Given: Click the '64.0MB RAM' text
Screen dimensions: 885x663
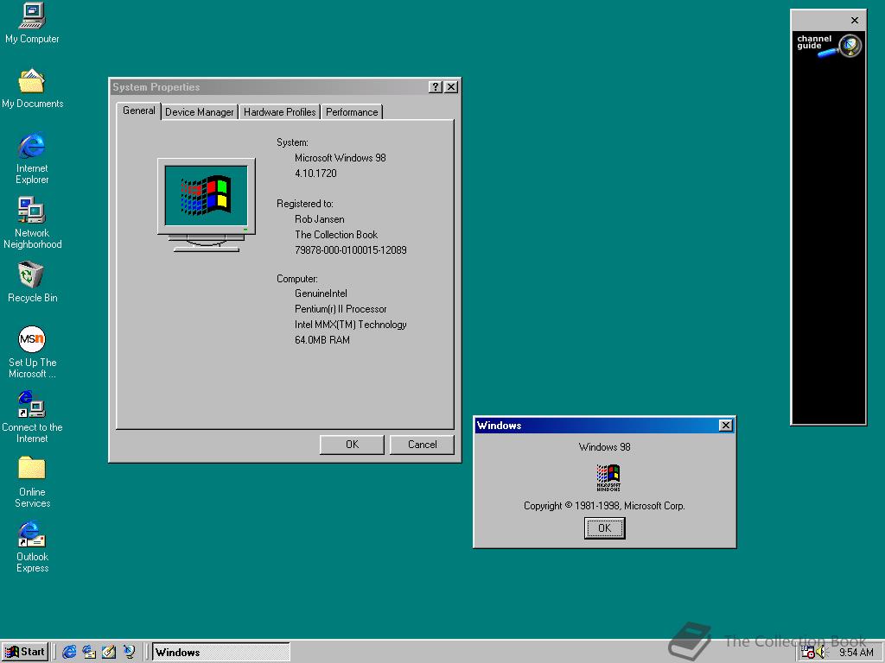Looking at the screenshot, I should (x=322, y=340).
